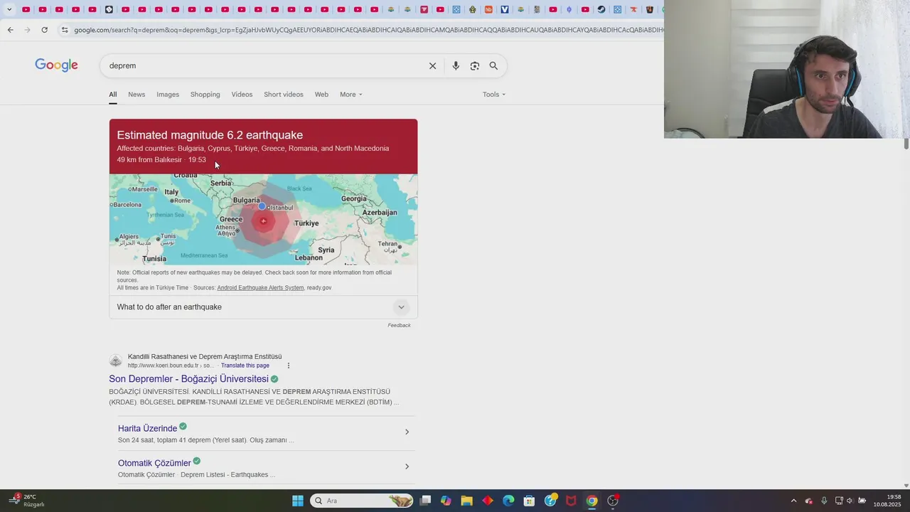Switch to Shopping results tab
This screenshot has height=512, width=910.
[x=205, y=95]
